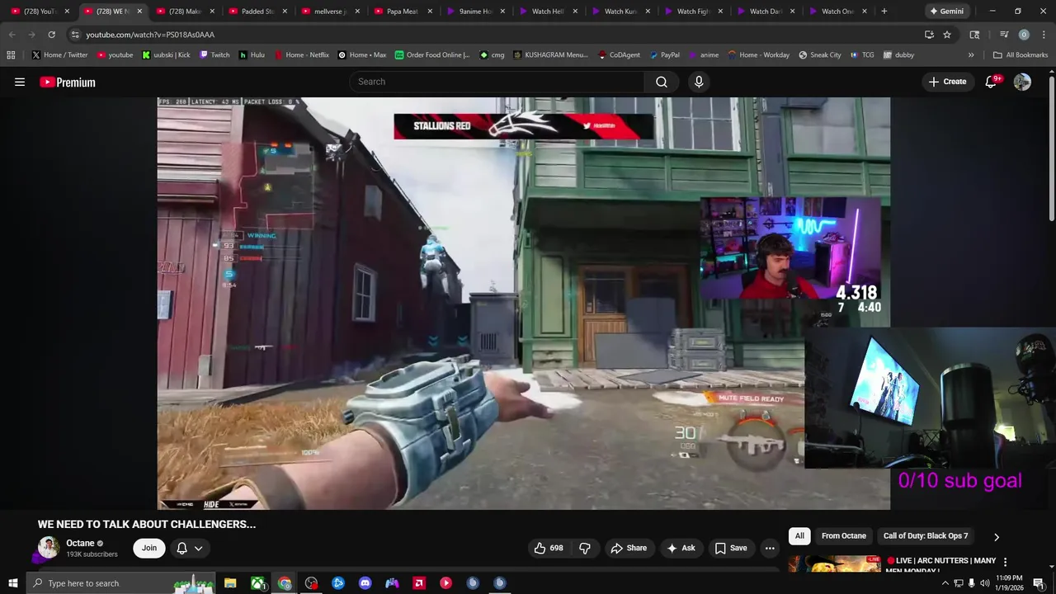Open the YouTube guide hamburger menu

point(20,82)
